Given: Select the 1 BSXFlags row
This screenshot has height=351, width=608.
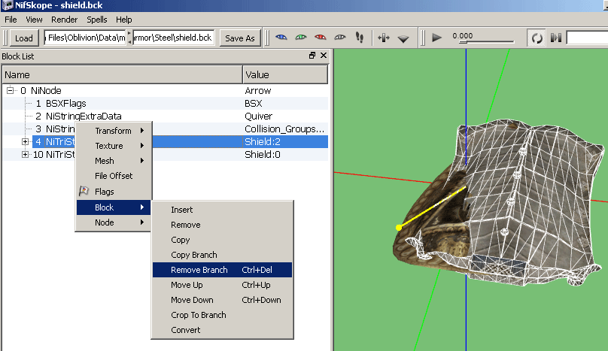Looking at the screenshot, I should [166, 104].
